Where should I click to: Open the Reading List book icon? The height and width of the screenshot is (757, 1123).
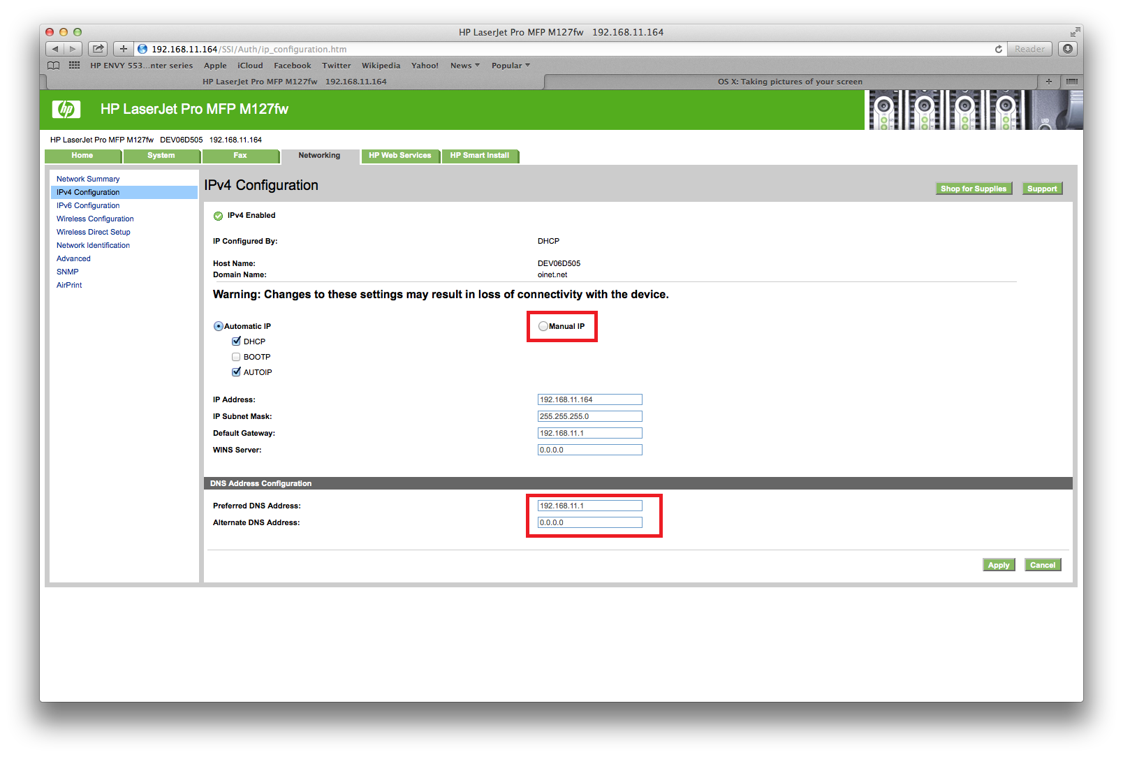pos(54,66)
